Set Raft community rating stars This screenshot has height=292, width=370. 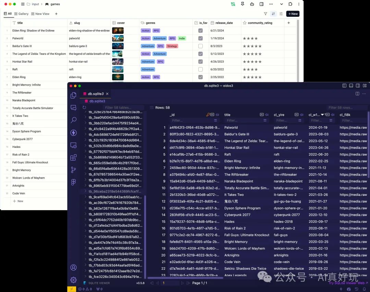pos(250,69)
